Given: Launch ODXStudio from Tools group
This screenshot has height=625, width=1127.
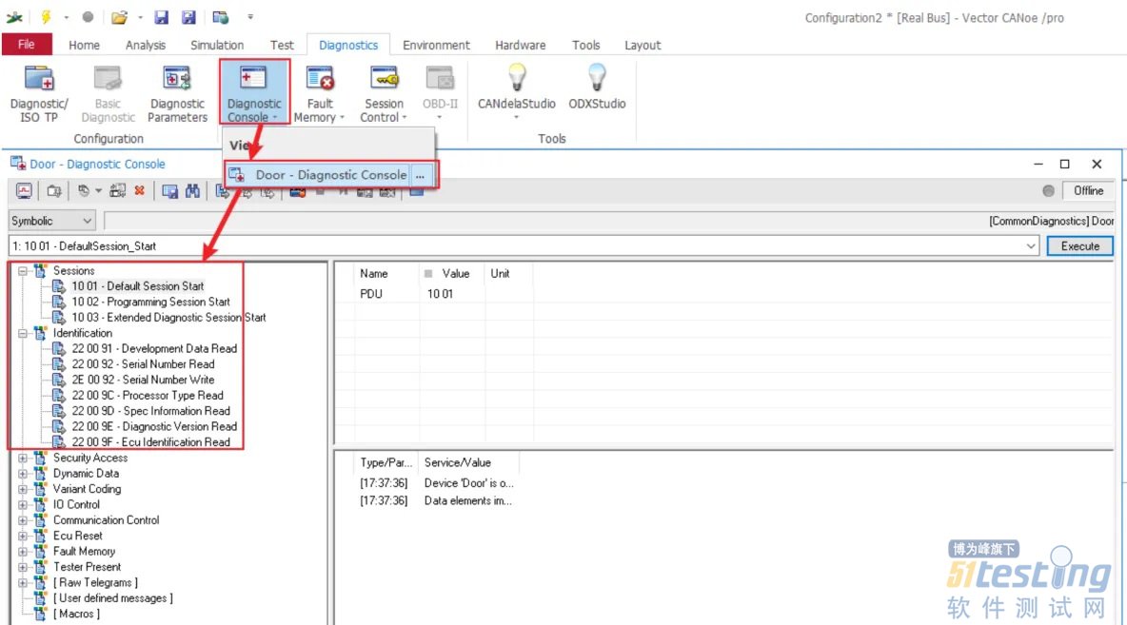Looking at the screenshot, I should 597,88.
